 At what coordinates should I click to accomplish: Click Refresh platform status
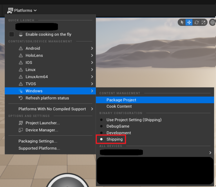[50, 98]
